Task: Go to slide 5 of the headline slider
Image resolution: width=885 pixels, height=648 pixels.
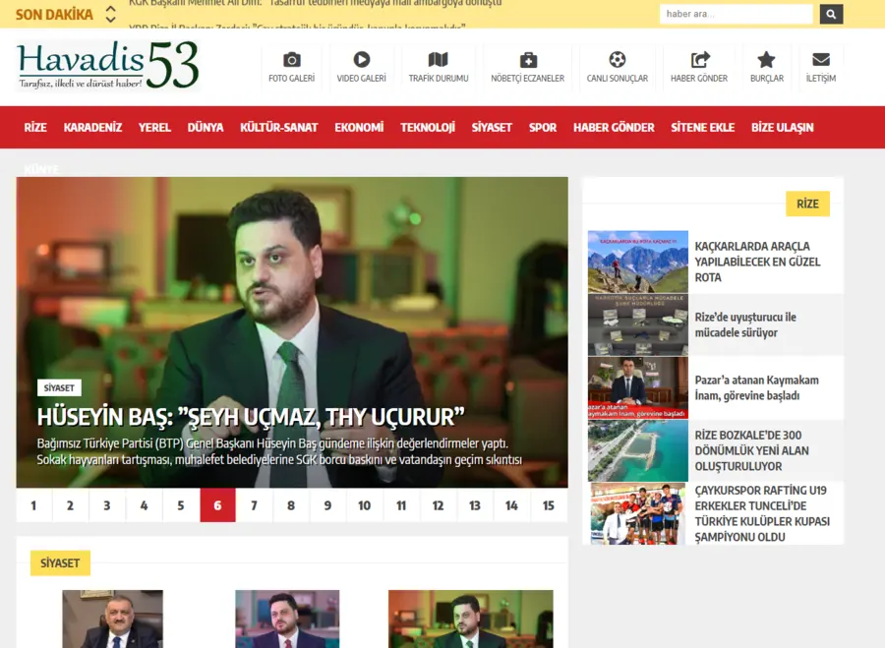Action: coord(181,505)
